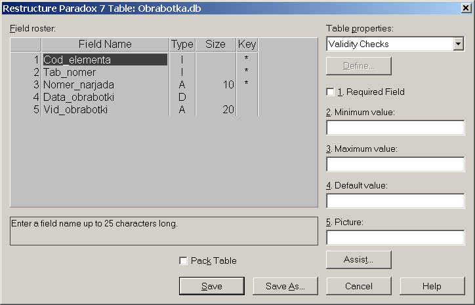Viewport: 475px width, 305px height.
Task: Click the key asterisk of Tab_nomer
Action: pyautogui.click(x=246, y=71)
